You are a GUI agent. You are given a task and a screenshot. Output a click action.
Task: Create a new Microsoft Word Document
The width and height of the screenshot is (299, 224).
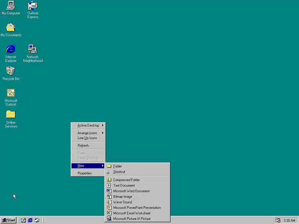tap(137, 191)
